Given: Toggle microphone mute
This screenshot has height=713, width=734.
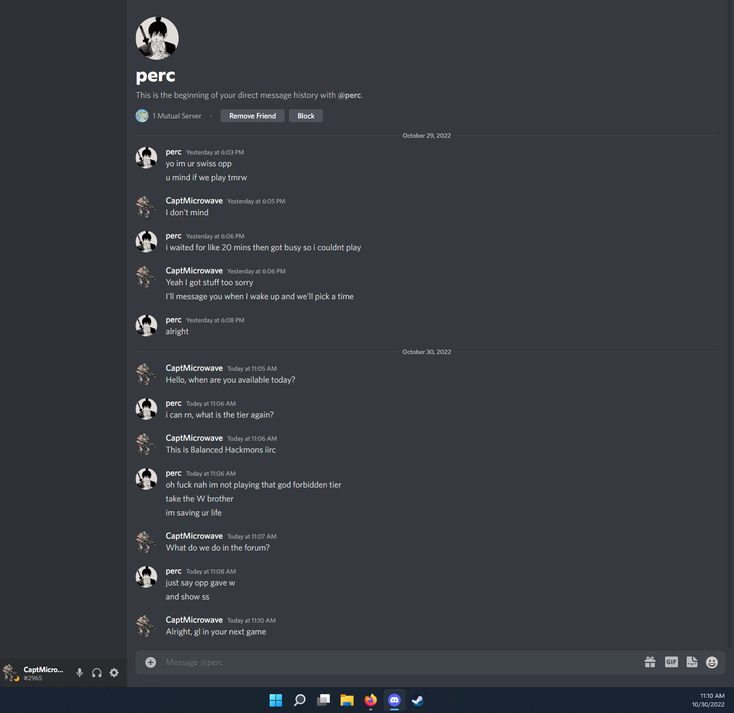Looking at the screenshot, I should point(80,673).
